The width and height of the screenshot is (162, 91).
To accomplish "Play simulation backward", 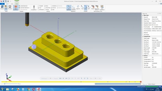I will [66, 78].
